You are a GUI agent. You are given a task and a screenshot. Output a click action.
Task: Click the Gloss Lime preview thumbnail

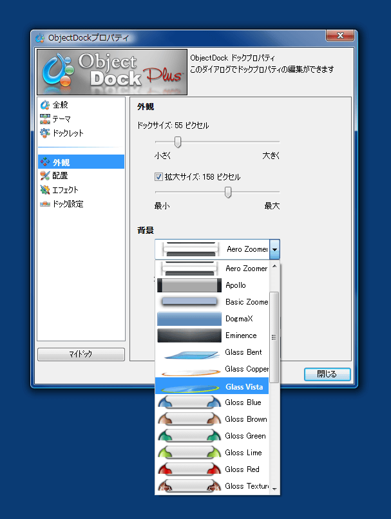coord(189,453)
